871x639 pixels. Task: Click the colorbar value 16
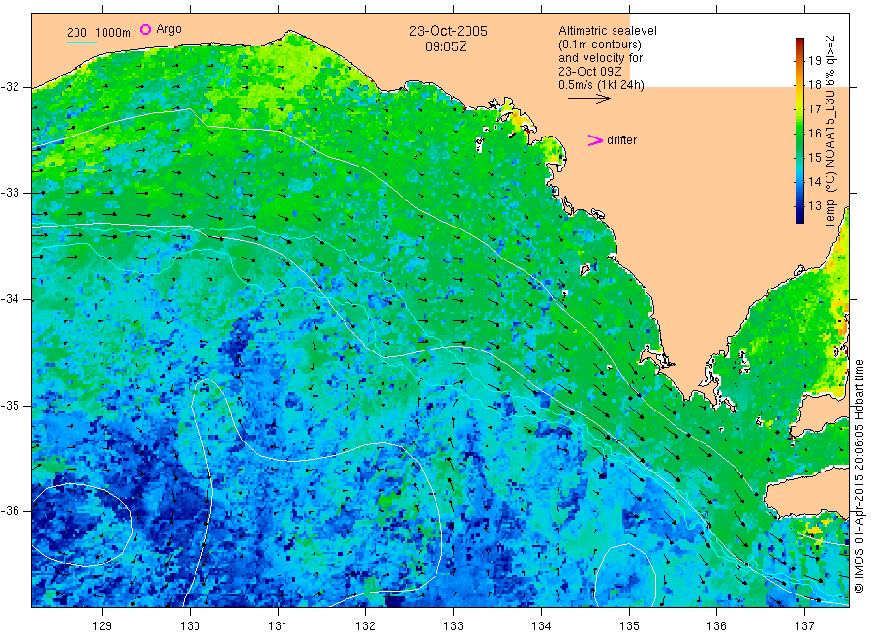[x=814, y=134]
